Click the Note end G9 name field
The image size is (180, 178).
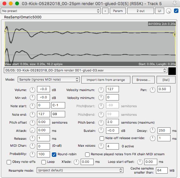[x=58, y=114]
